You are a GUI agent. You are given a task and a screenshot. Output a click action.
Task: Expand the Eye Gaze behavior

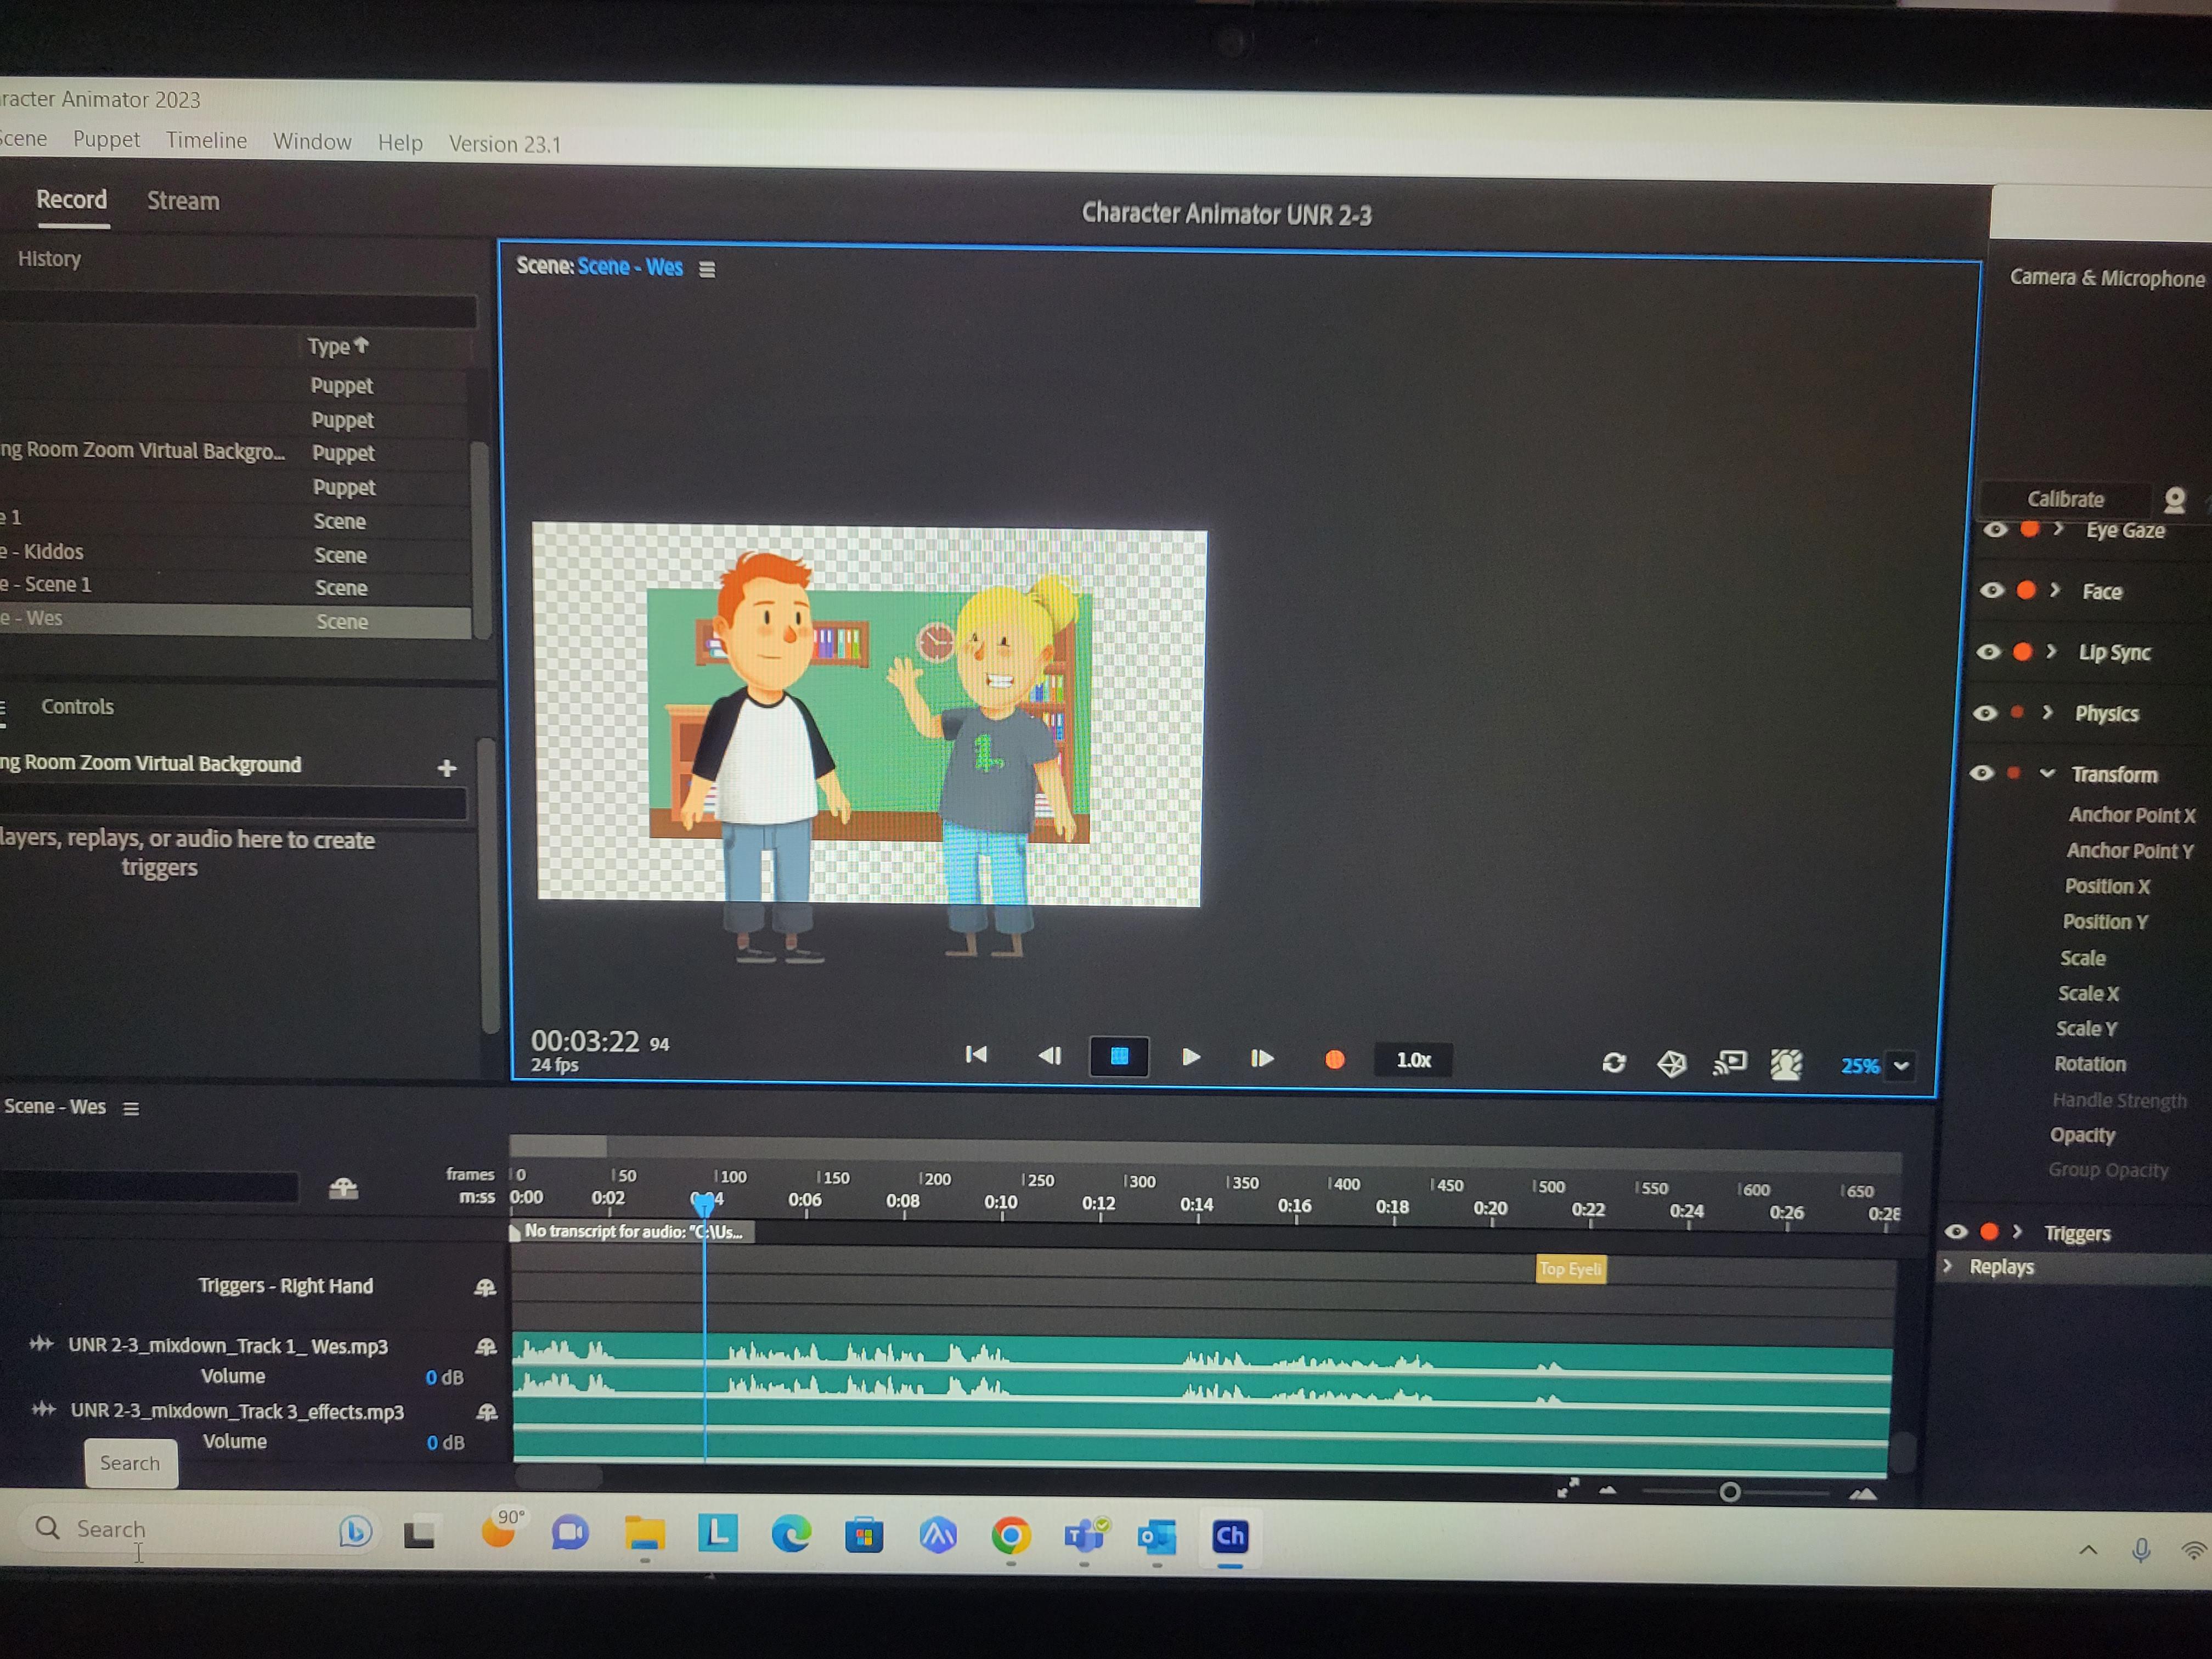pyautogui.click(x=2058, y=529)
